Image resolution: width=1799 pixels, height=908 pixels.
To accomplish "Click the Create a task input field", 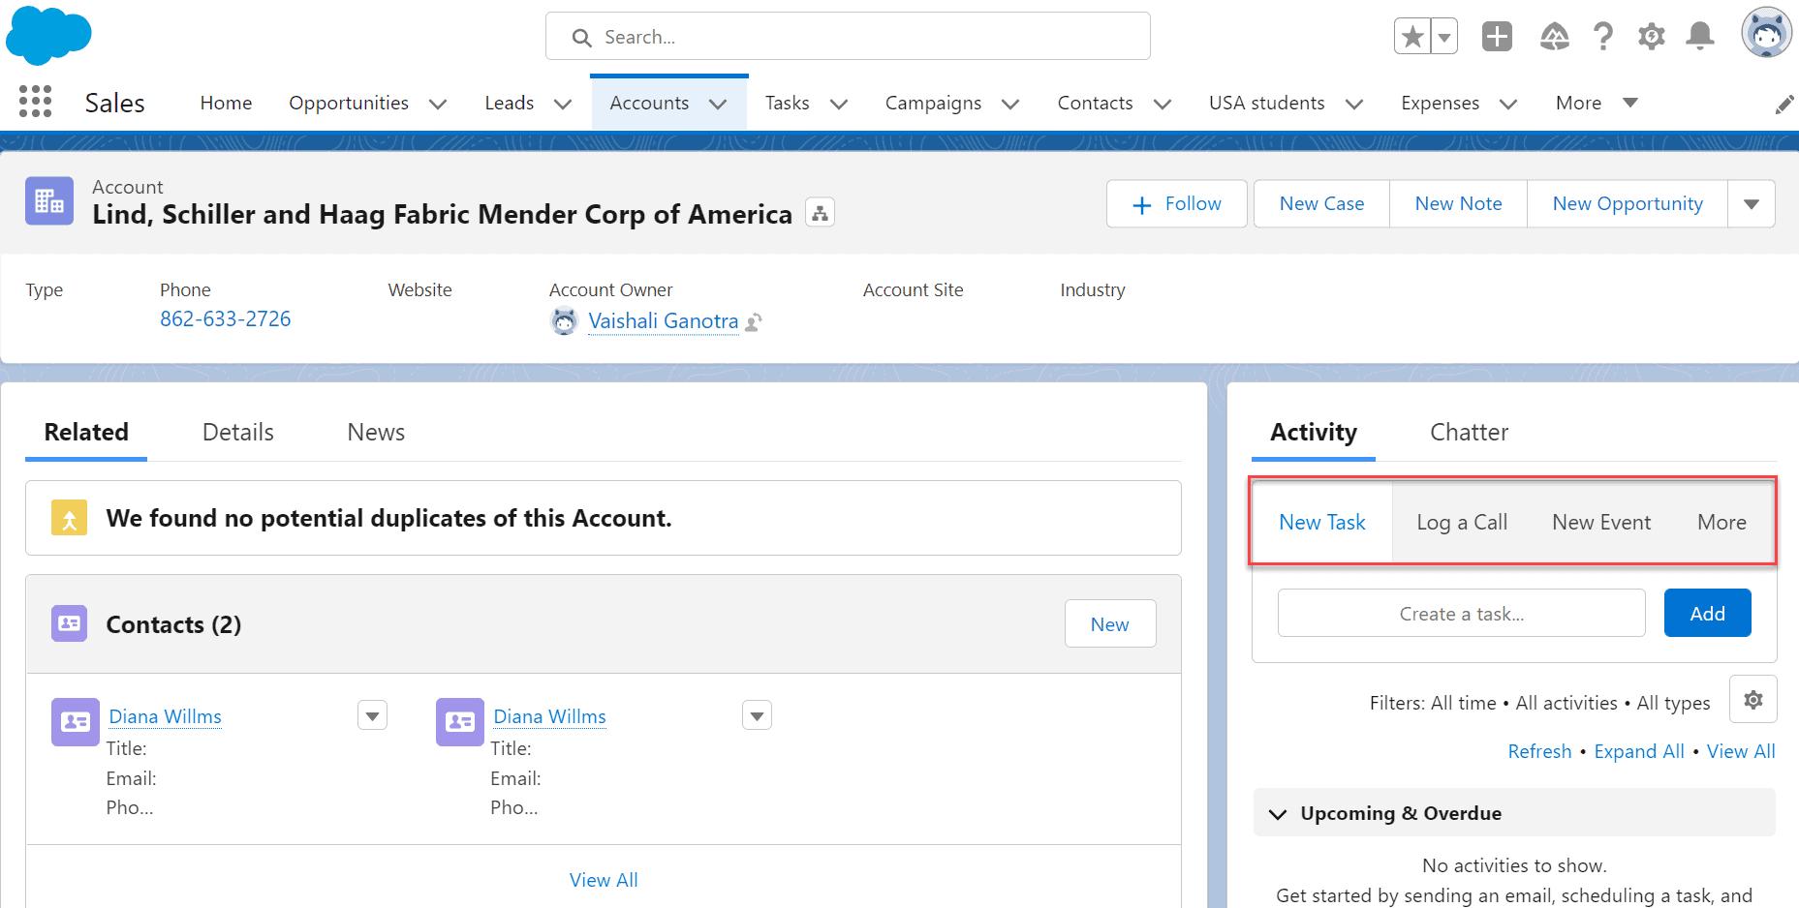I will (x=1461, y=614).
